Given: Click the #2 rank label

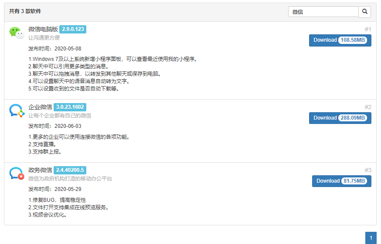Looking at the screenshot, I should 368,107.
